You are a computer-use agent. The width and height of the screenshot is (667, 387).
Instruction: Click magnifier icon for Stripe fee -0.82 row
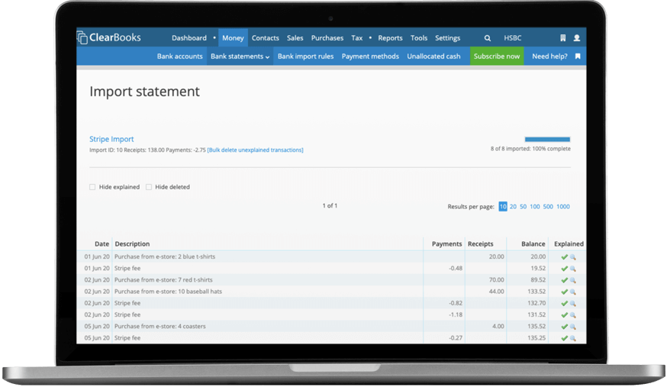point(573,303)
